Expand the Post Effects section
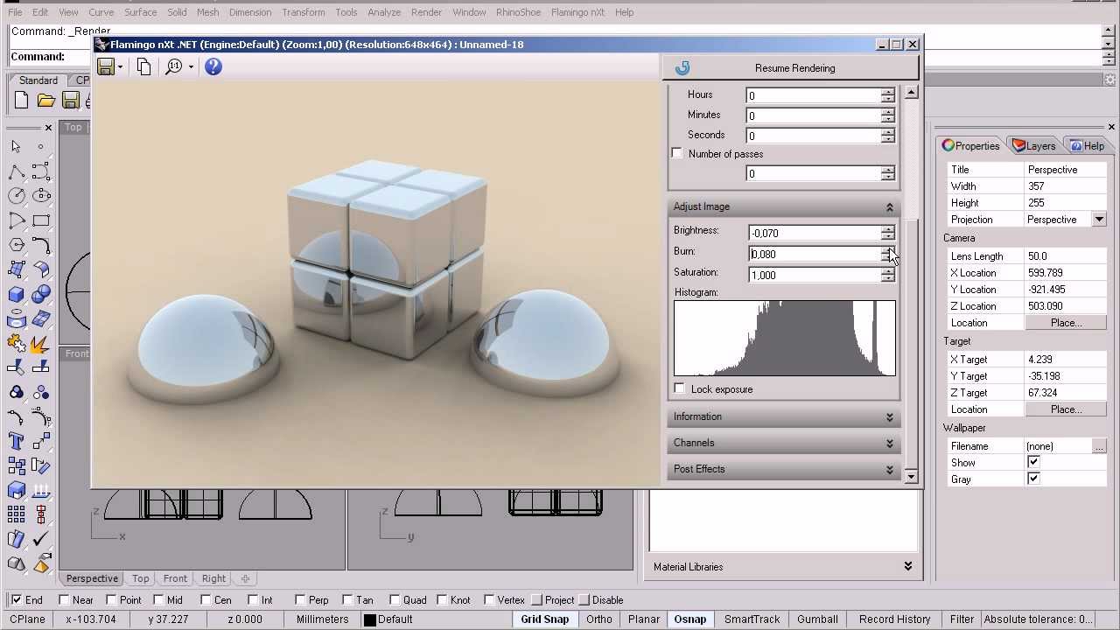 click(784, 469)
